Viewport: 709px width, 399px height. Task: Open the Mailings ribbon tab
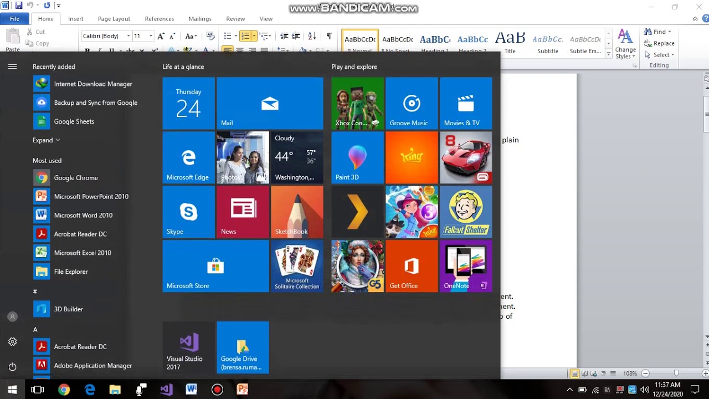(200, 19)
